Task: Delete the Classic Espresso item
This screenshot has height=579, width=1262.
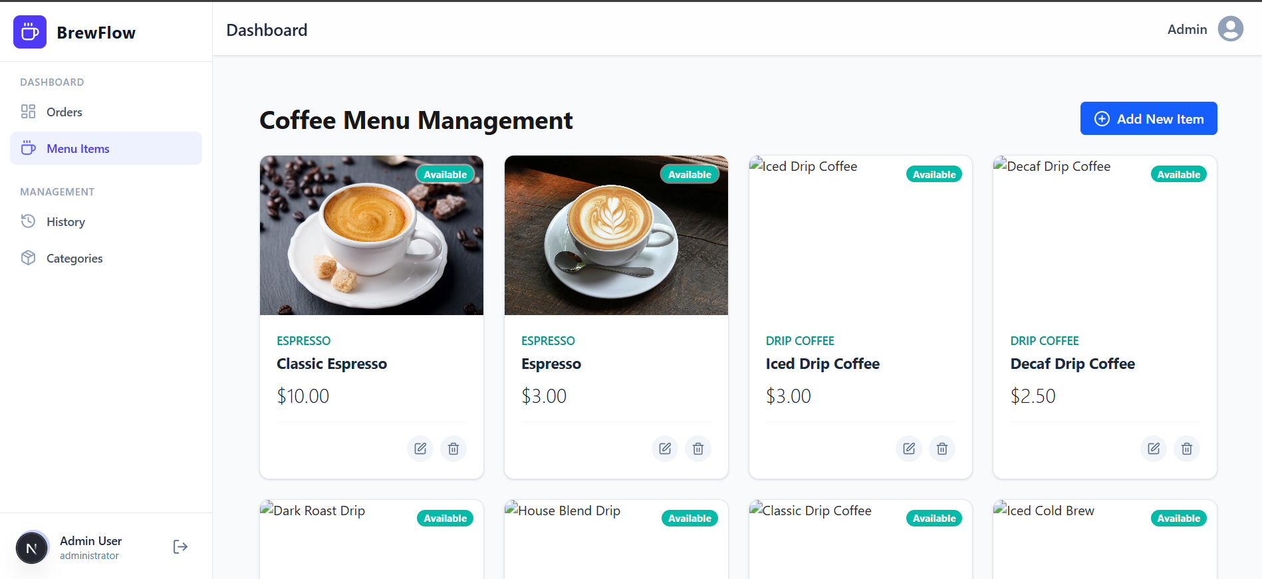Action: [453, 449]
